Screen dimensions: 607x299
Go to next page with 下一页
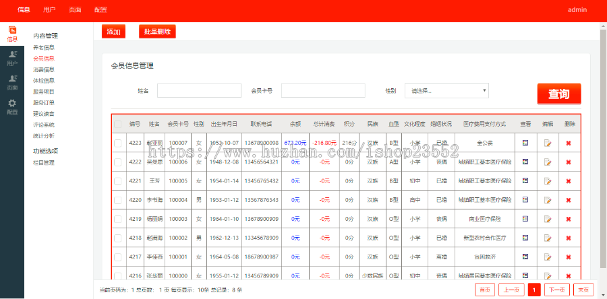point(556,290)
